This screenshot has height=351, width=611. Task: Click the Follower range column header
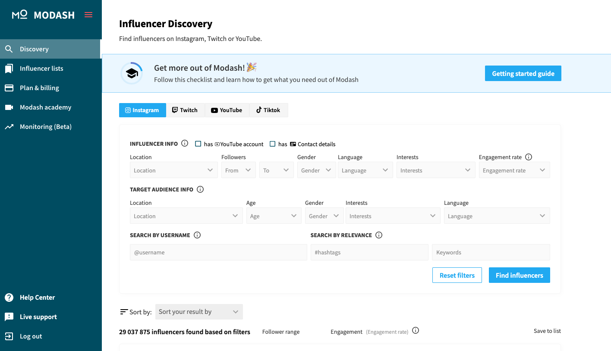(x=281, y=332)
